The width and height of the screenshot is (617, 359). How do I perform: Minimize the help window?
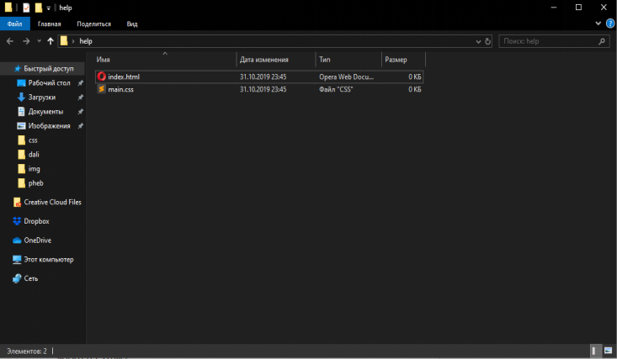pos(554,8)
